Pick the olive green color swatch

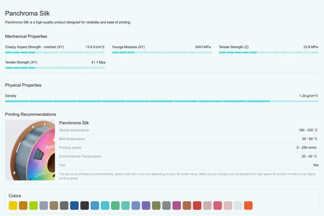tap(156, 205)
